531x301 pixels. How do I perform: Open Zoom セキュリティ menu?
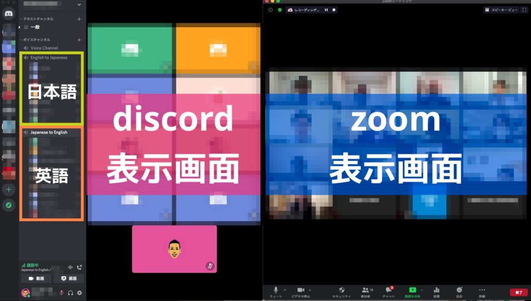(x=341, y=292)
